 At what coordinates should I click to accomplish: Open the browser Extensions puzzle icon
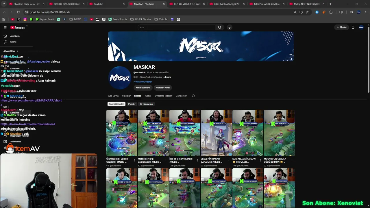point(331,12)
